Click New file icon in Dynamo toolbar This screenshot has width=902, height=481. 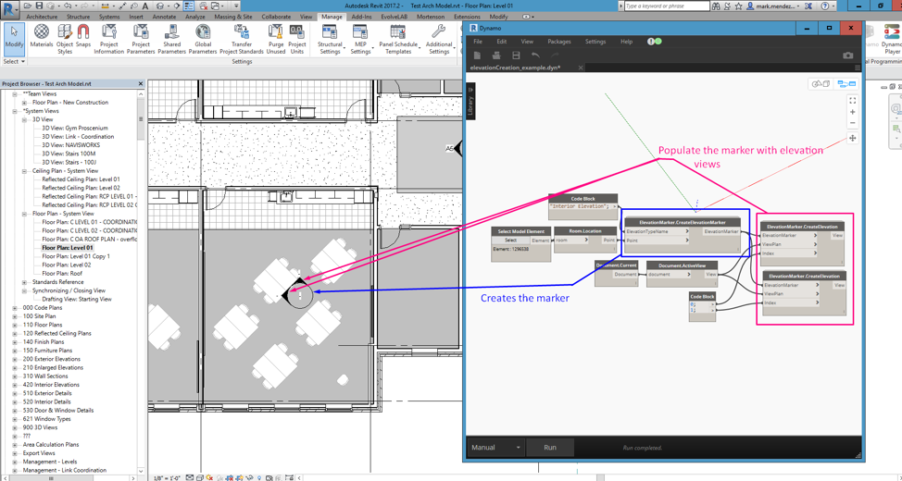pos(477,55)
